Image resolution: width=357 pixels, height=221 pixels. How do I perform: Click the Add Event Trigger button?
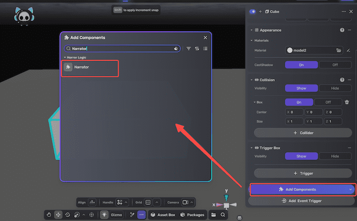tap(302, 201)
